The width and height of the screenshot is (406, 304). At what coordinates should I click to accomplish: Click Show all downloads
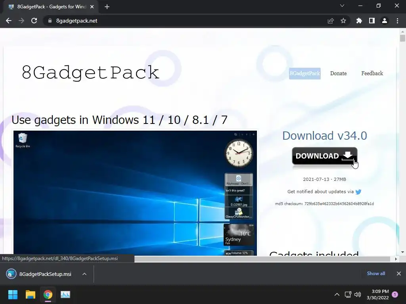pos(376,274)
